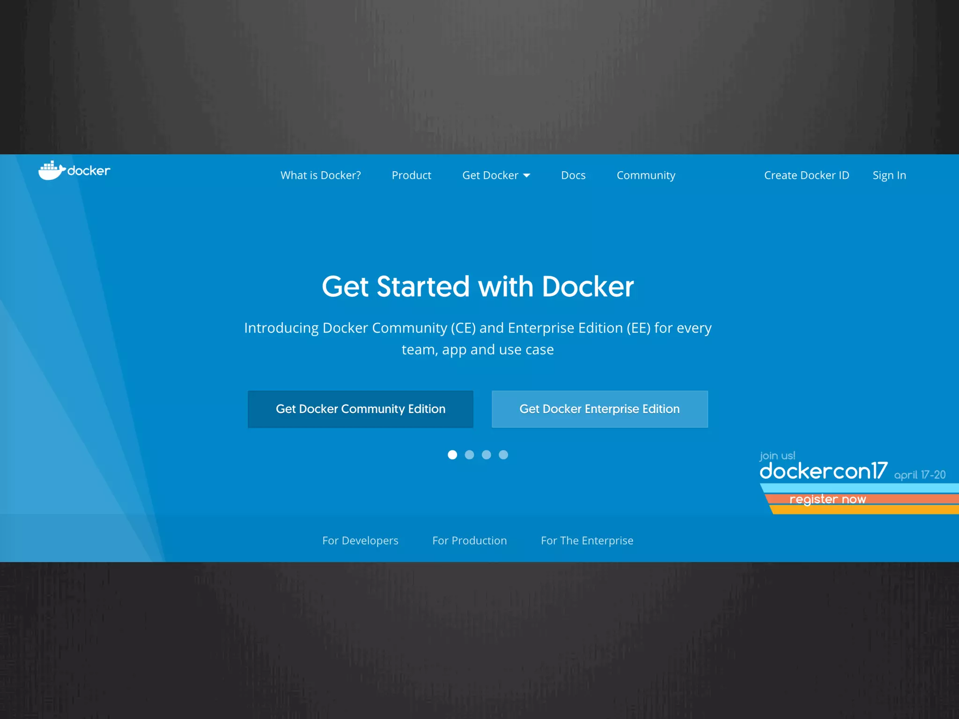Switch to the For The Enterprise tab
The height and width of the screenshot is (719, 959).
click(587, 541)
